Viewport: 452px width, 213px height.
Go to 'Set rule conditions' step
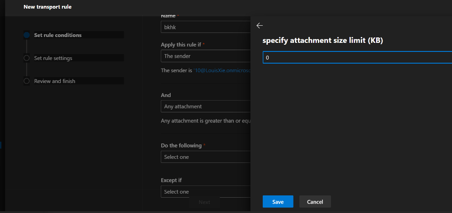(58, 35)
